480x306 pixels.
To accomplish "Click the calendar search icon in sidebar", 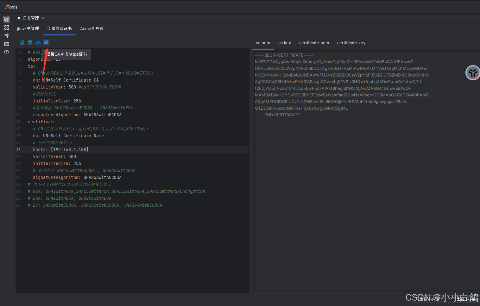I will 6,44.
